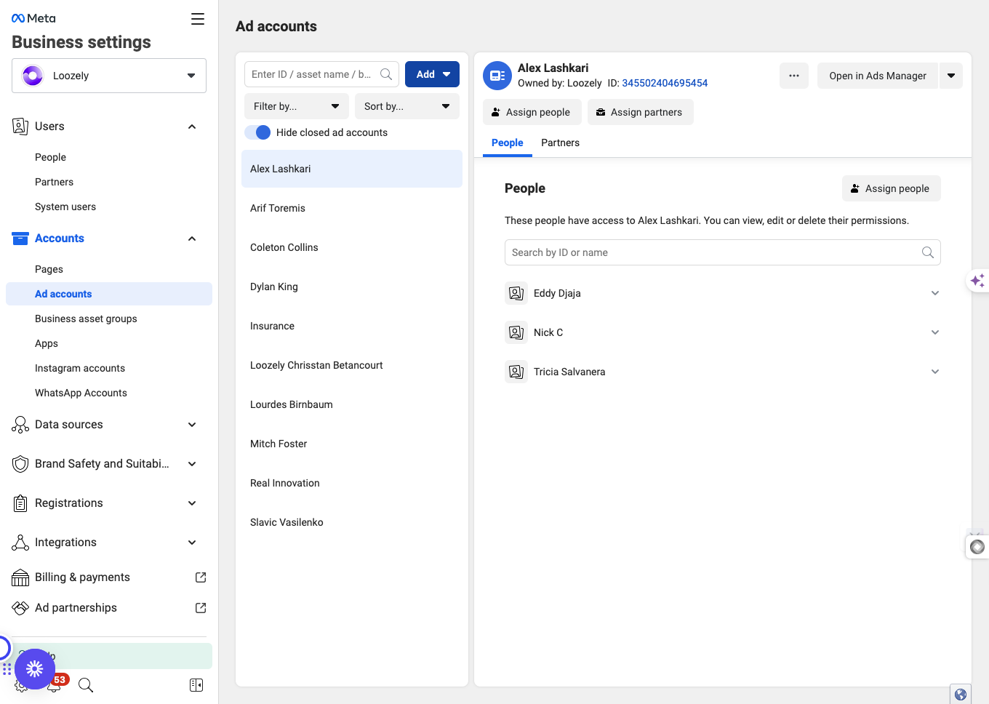Toggle Hide closed ad accounts switch
The height and width of the screenshot is (704, 989).
click(x=257, y=132)
